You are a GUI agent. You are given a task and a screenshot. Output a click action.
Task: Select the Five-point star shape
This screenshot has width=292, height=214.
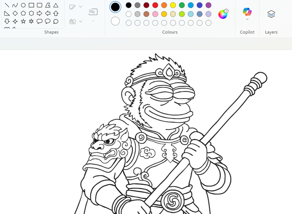coord(23,21)
